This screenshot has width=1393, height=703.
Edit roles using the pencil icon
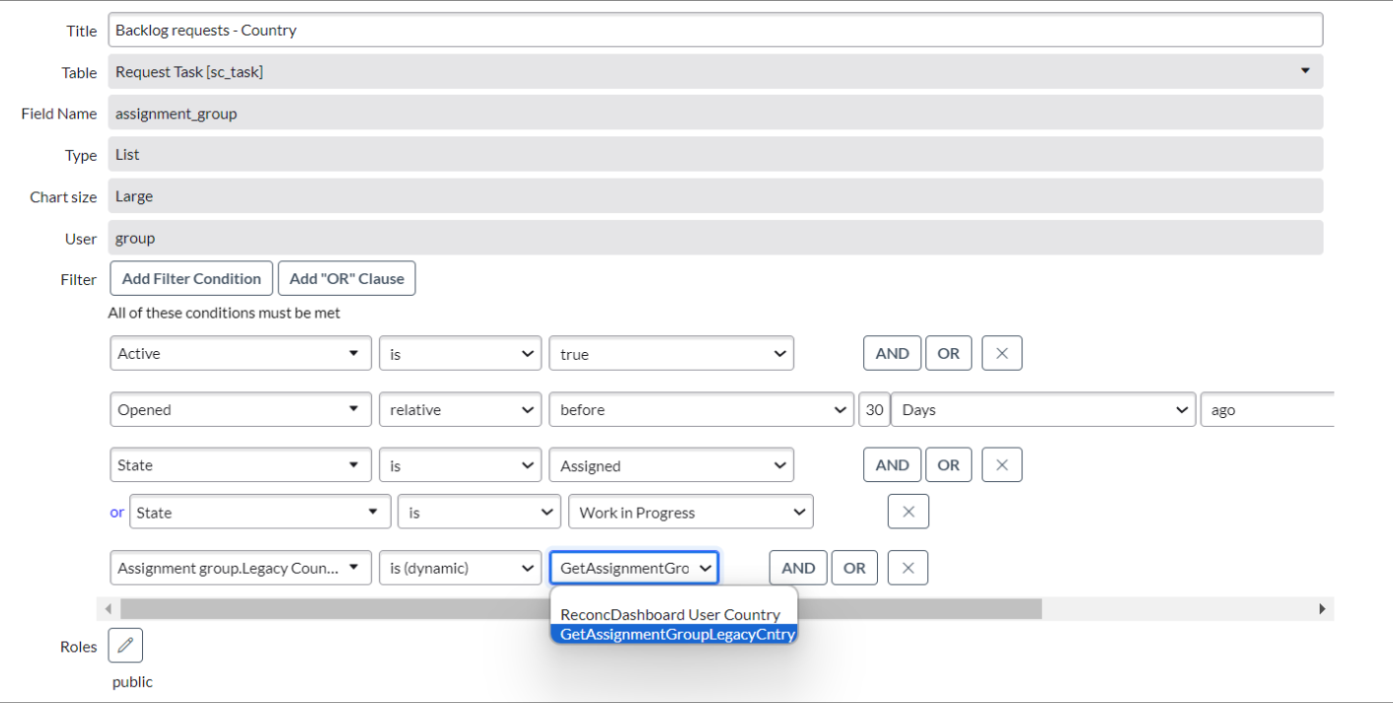click(x=125, y=646)
